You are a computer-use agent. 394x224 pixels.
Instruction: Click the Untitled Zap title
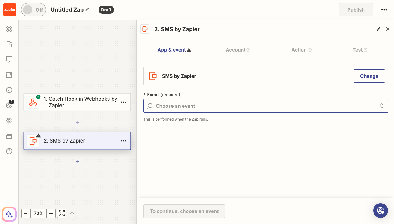tap(67, 10)
